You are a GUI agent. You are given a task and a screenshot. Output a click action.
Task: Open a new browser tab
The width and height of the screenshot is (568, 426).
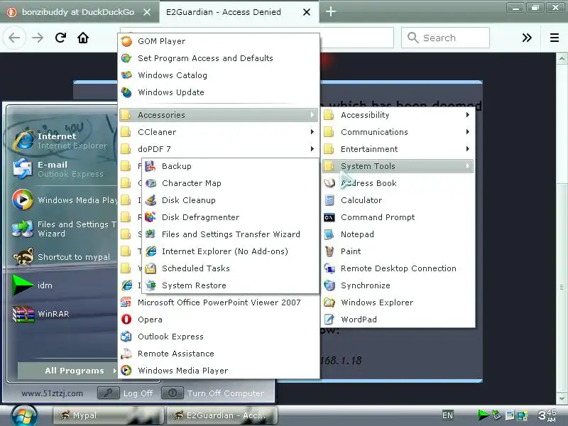(330, 12)
